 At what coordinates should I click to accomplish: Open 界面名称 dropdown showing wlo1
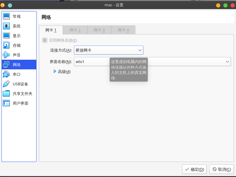click(152, 62)
